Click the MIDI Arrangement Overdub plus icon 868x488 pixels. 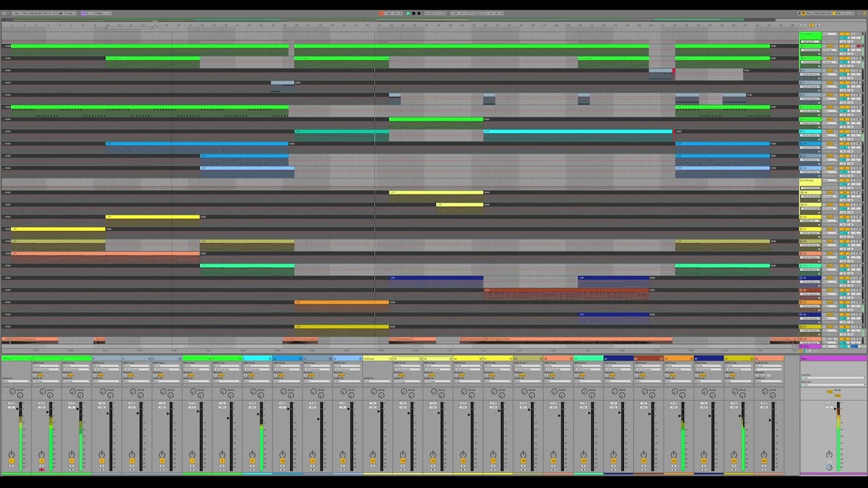tap(427, 14)
